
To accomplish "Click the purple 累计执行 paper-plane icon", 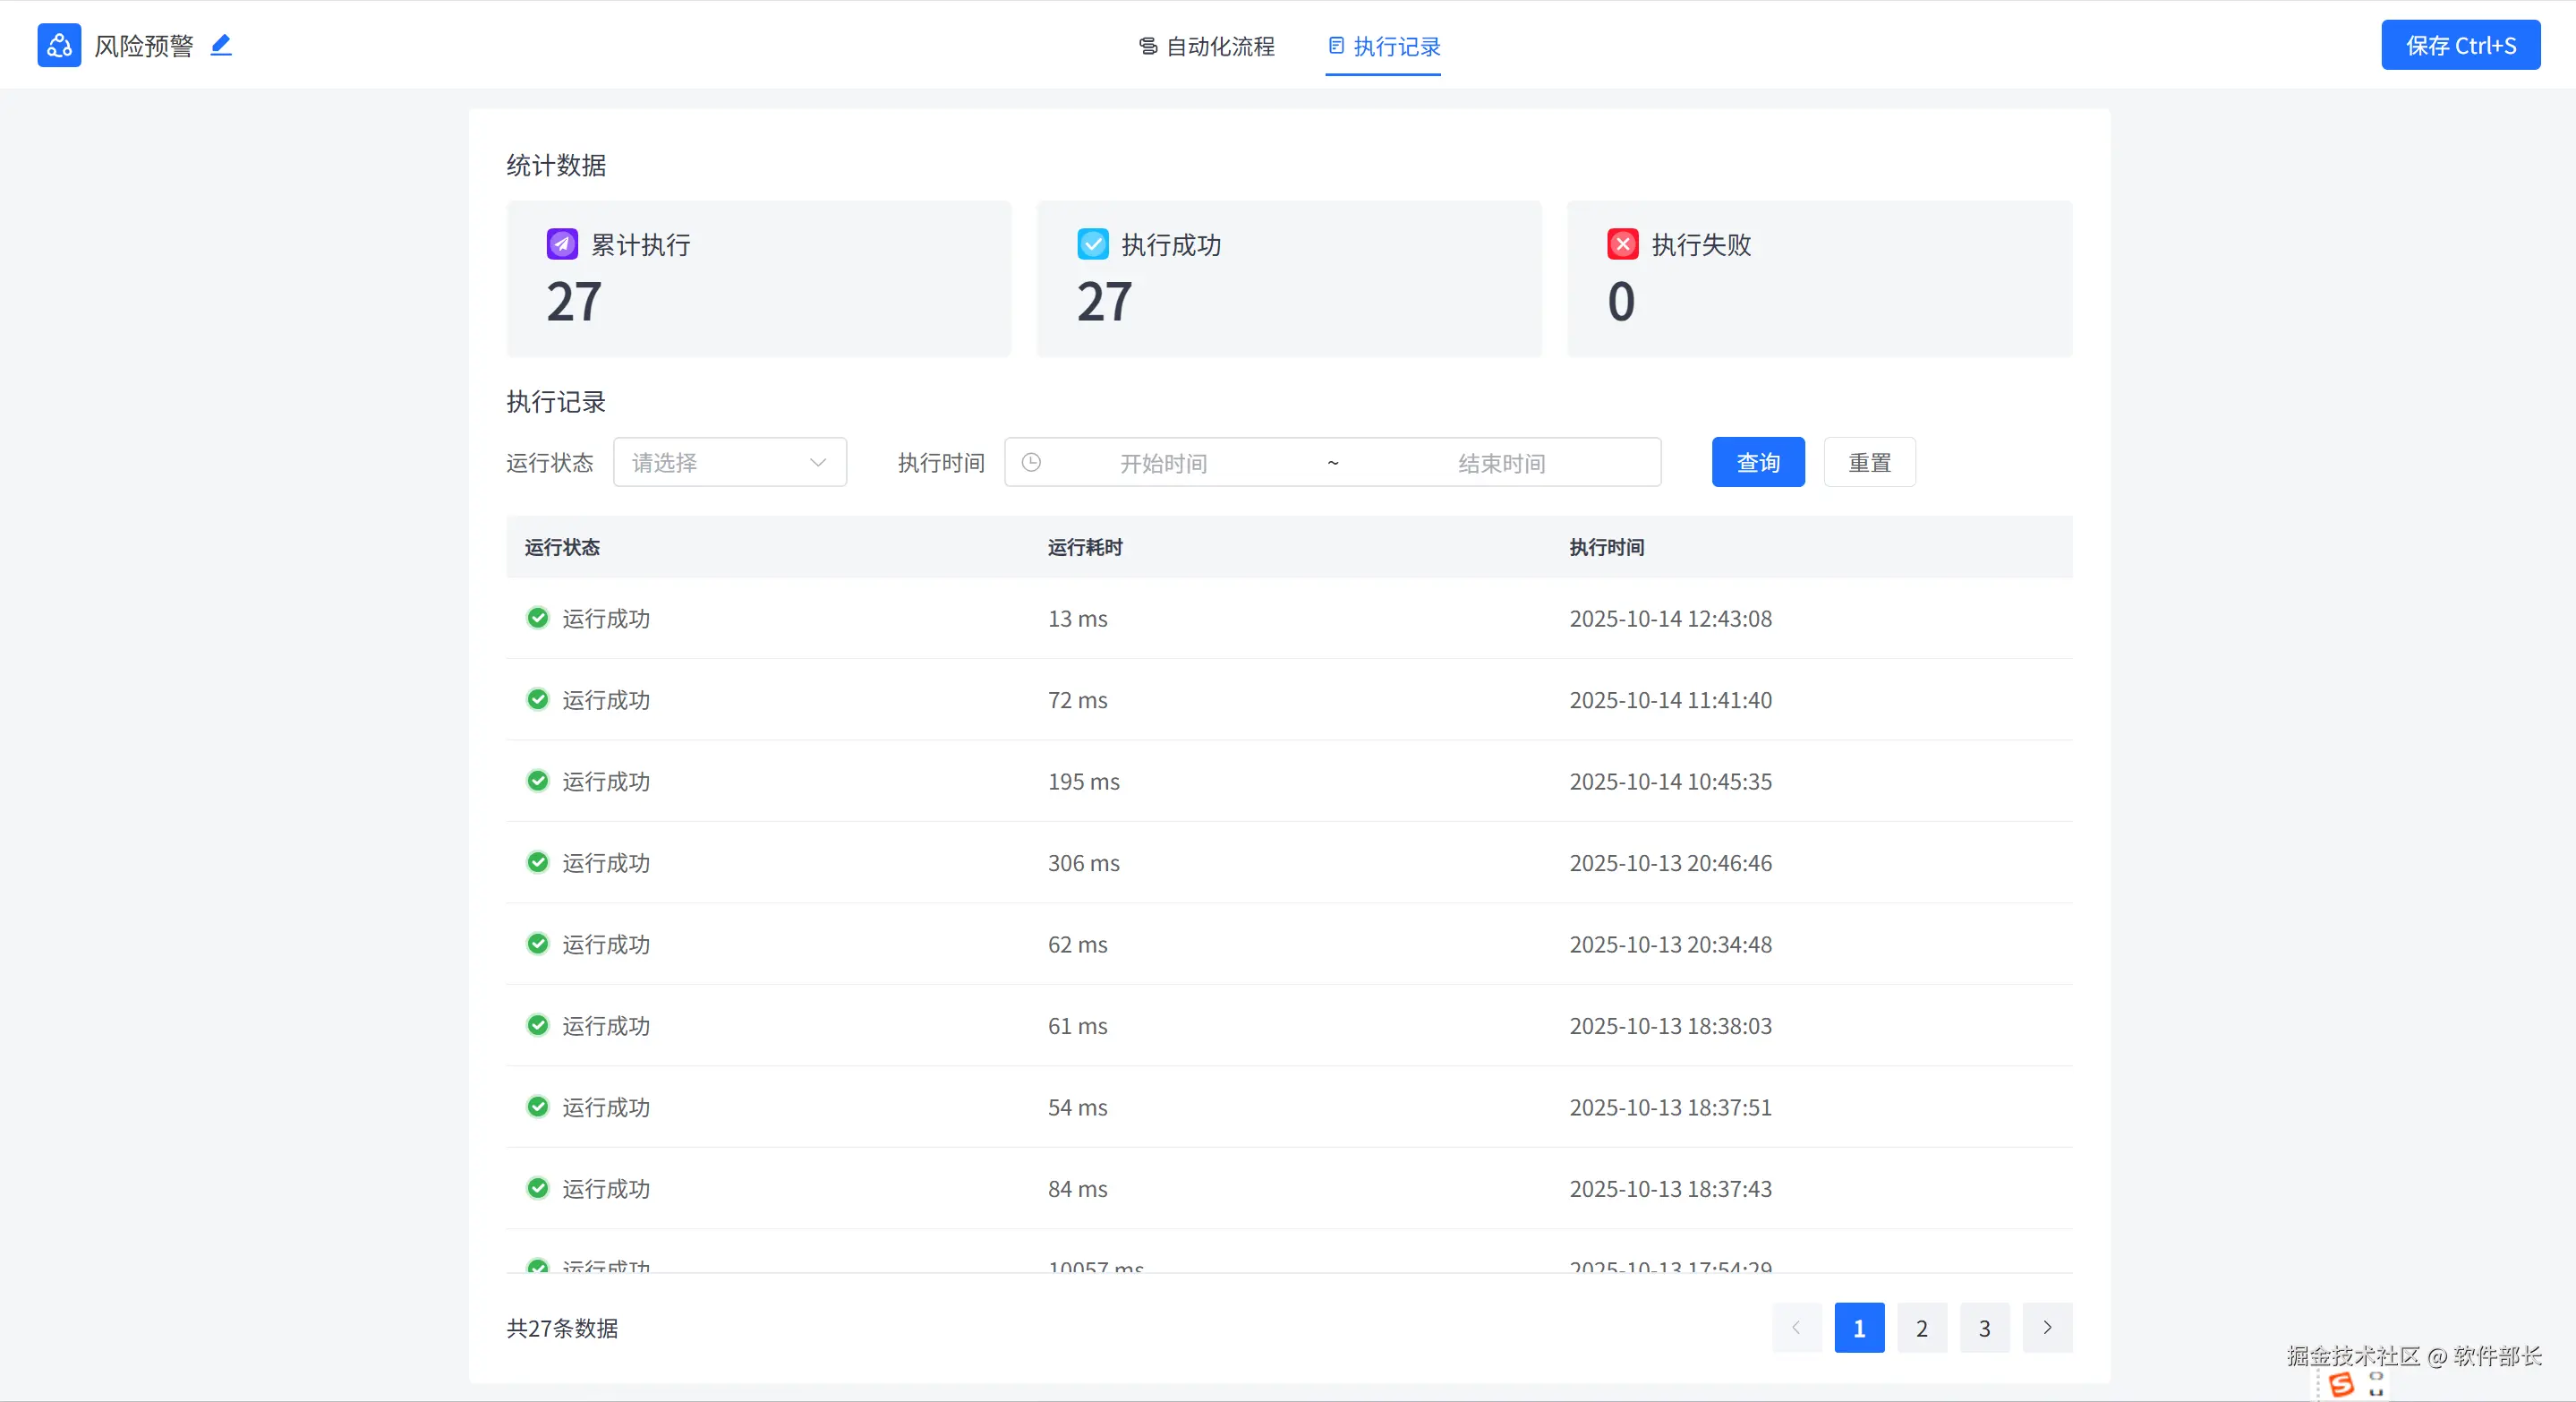I will pyautogui.click(x=562, y=244).
